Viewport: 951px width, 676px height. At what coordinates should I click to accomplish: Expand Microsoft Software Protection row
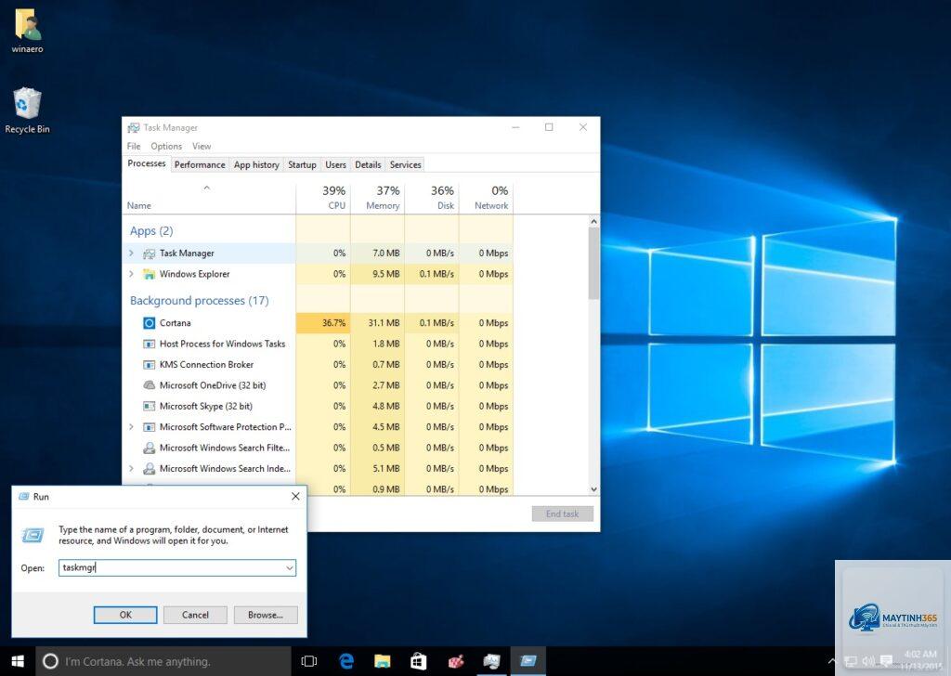(131, 427)
